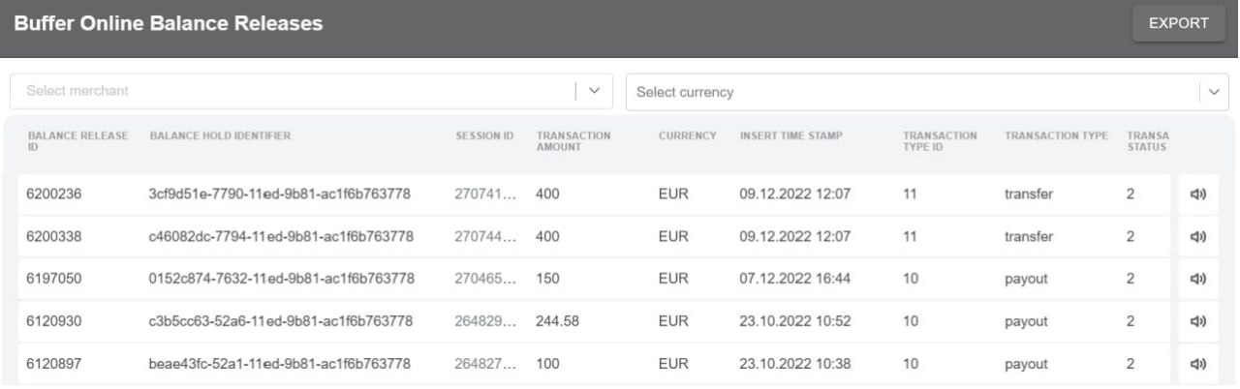This screenshot has width=1240, height=389.
Task: Click megaphone icon for release 6120897
Action: coord(1196,365)
